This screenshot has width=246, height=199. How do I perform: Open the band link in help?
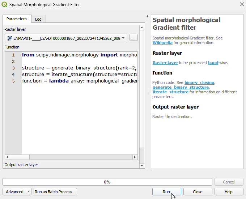[213, 63]
